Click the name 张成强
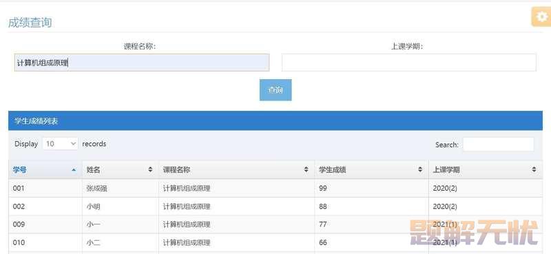551x254 pixels. click(x=96, y=189)
